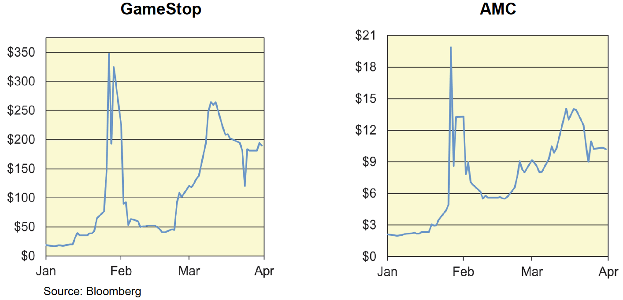Select Feb under the AMC chart
Viewport: 623px width, 300px height.
click(x=463, y=272)
